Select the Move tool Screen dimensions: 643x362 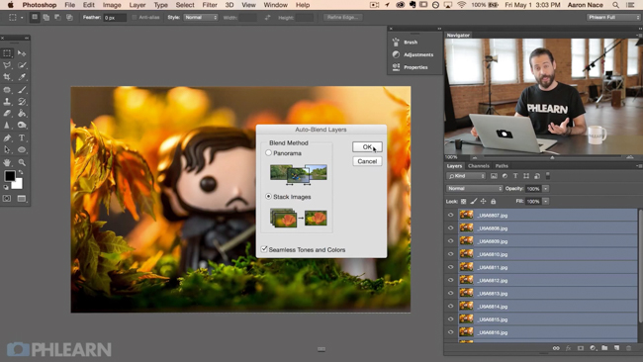22,53
